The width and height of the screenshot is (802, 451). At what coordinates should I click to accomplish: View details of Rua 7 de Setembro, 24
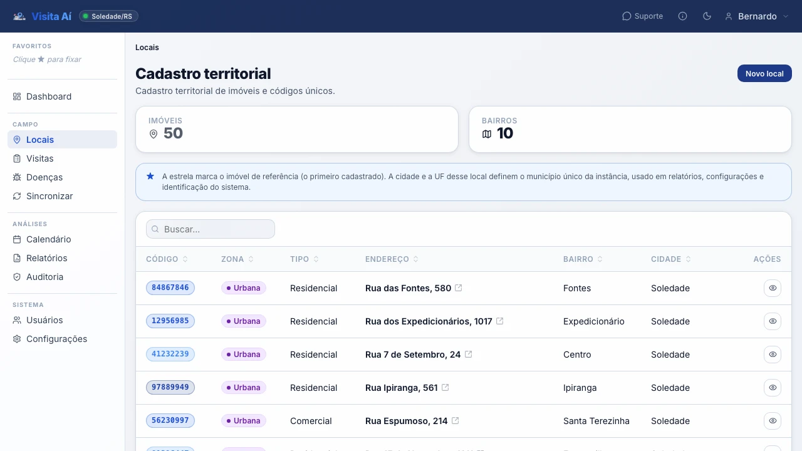tap(773, 355)
